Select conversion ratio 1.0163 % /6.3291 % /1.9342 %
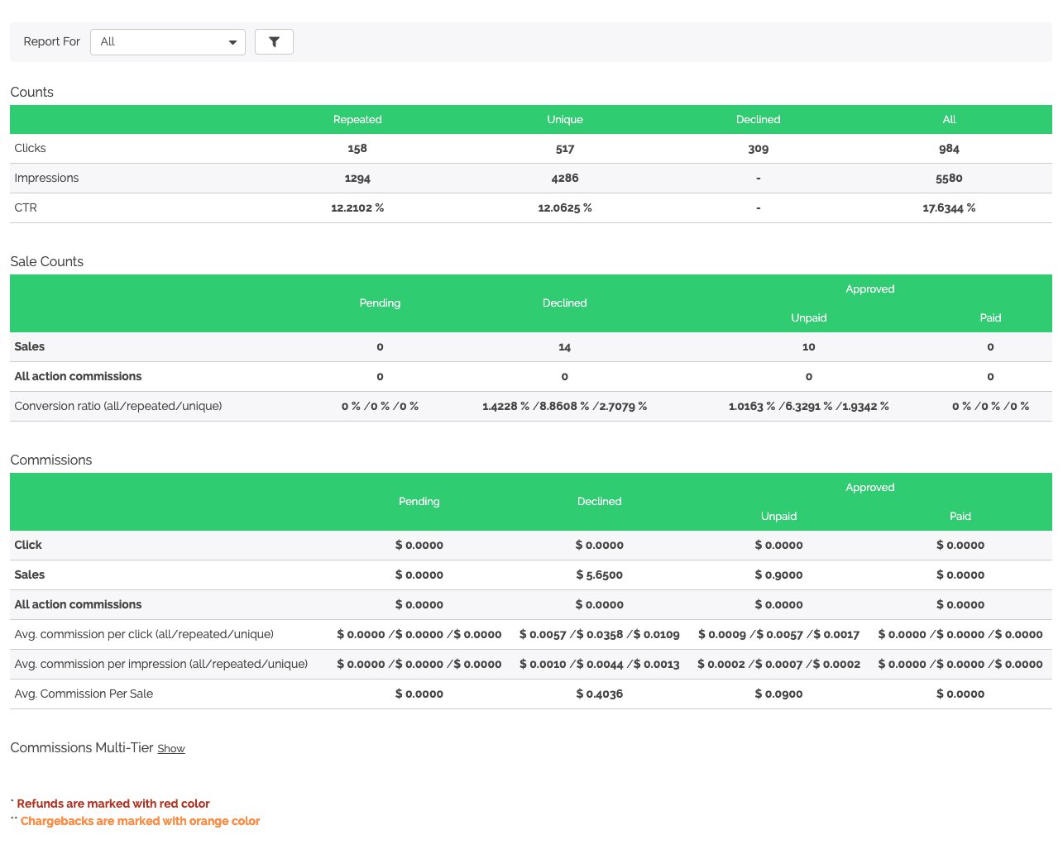This screenshot has width=1063, height=868. coord(809,407)
